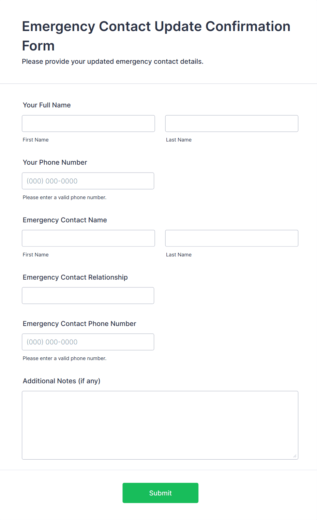
Task: Click the Emergency Contact Name heading
Action: coord(65,220)
